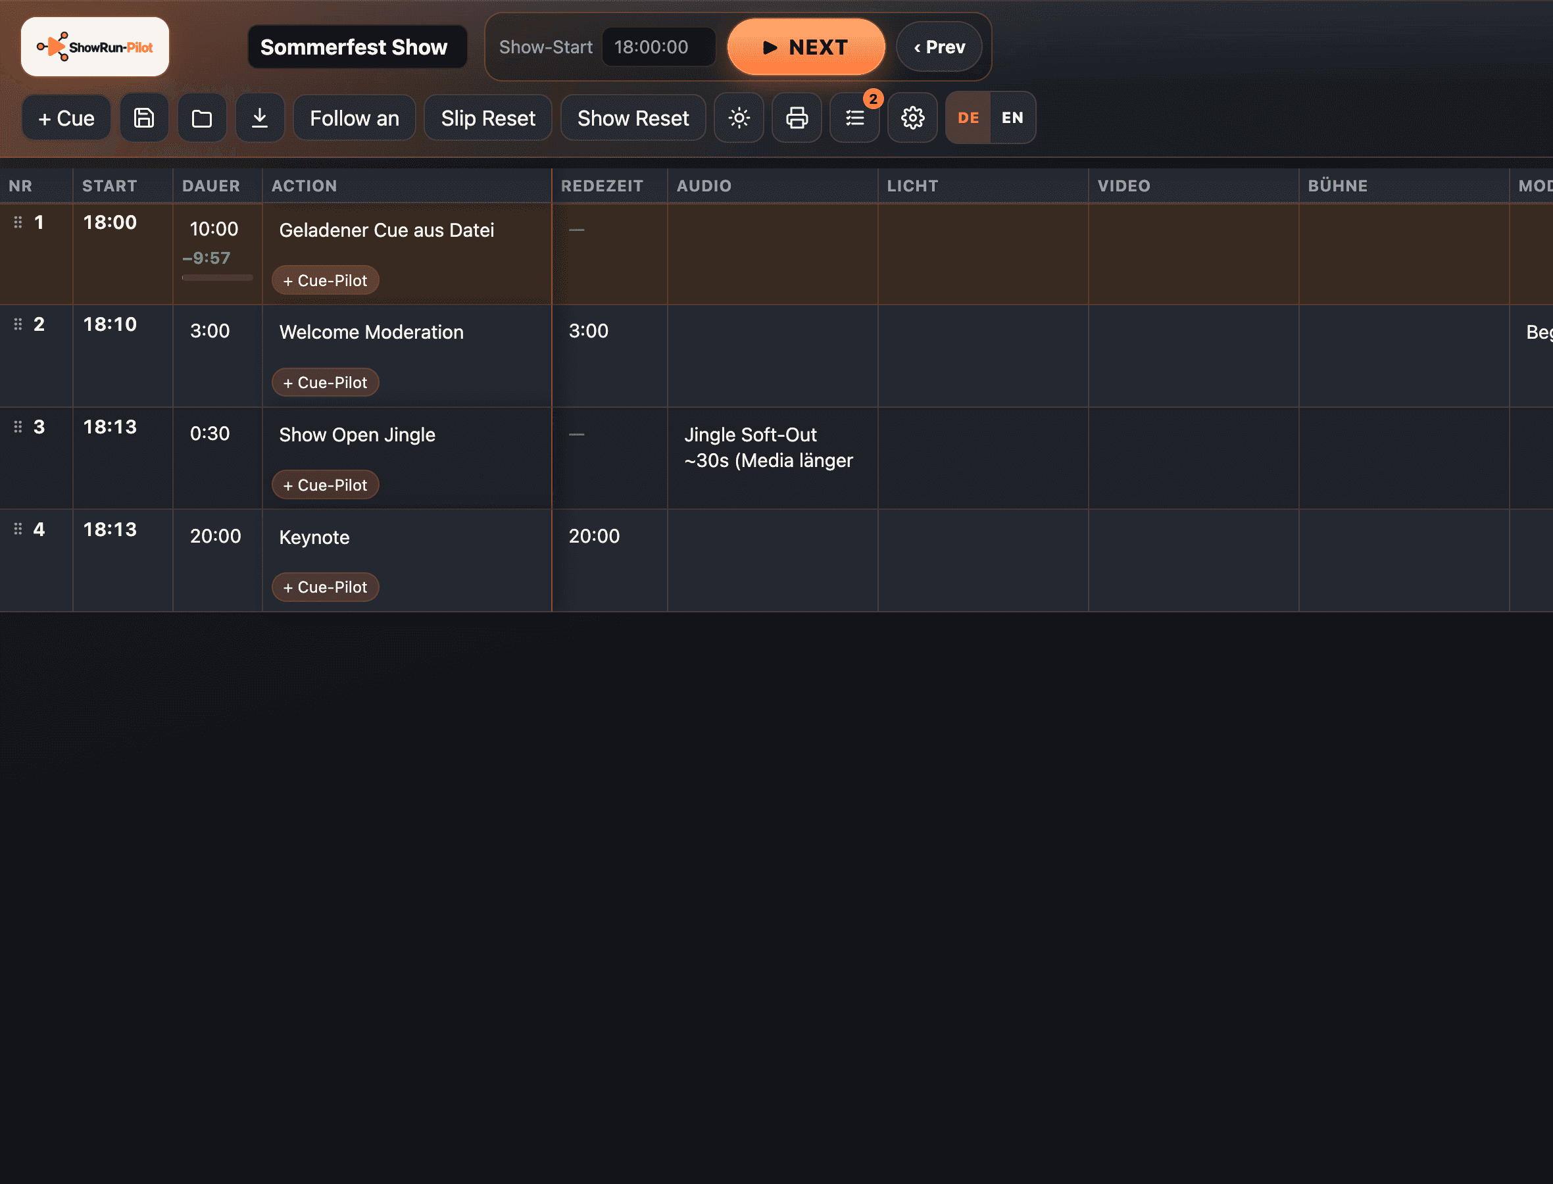Viewport: 1553px width, 1184px height.
Task: Open the checklist icon with badge 2
Action: (x=854, y=118)
